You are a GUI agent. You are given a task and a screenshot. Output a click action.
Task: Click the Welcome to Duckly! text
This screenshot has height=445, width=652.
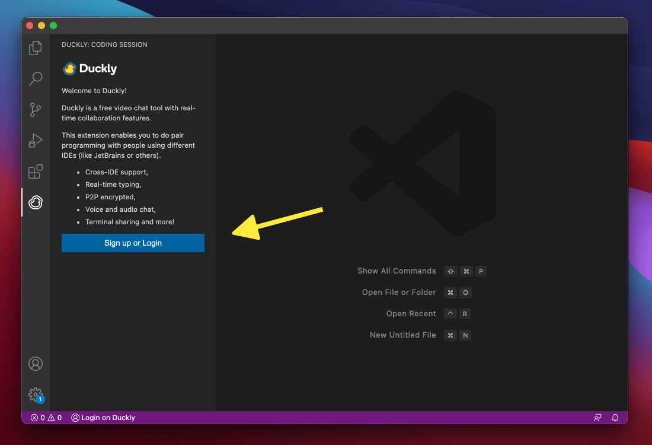click(94, 91)
